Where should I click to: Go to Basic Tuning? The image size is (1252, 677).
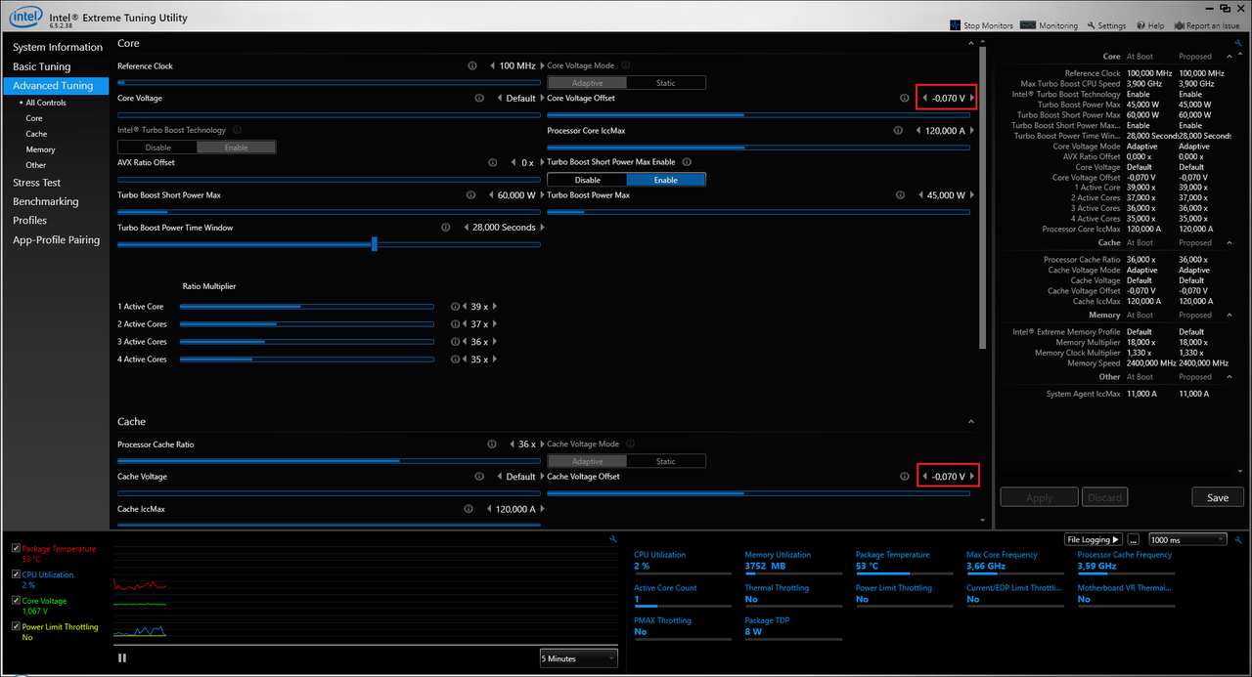42,66
